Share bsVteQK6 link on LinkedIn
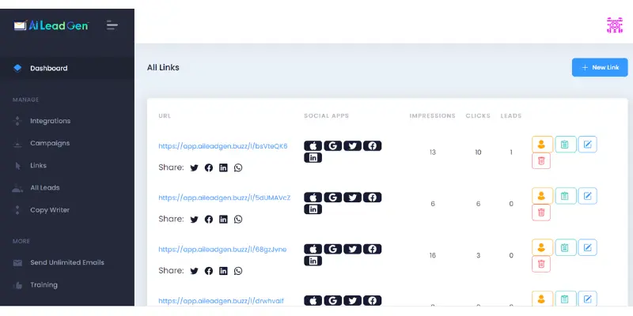 [x=223, y=167]
